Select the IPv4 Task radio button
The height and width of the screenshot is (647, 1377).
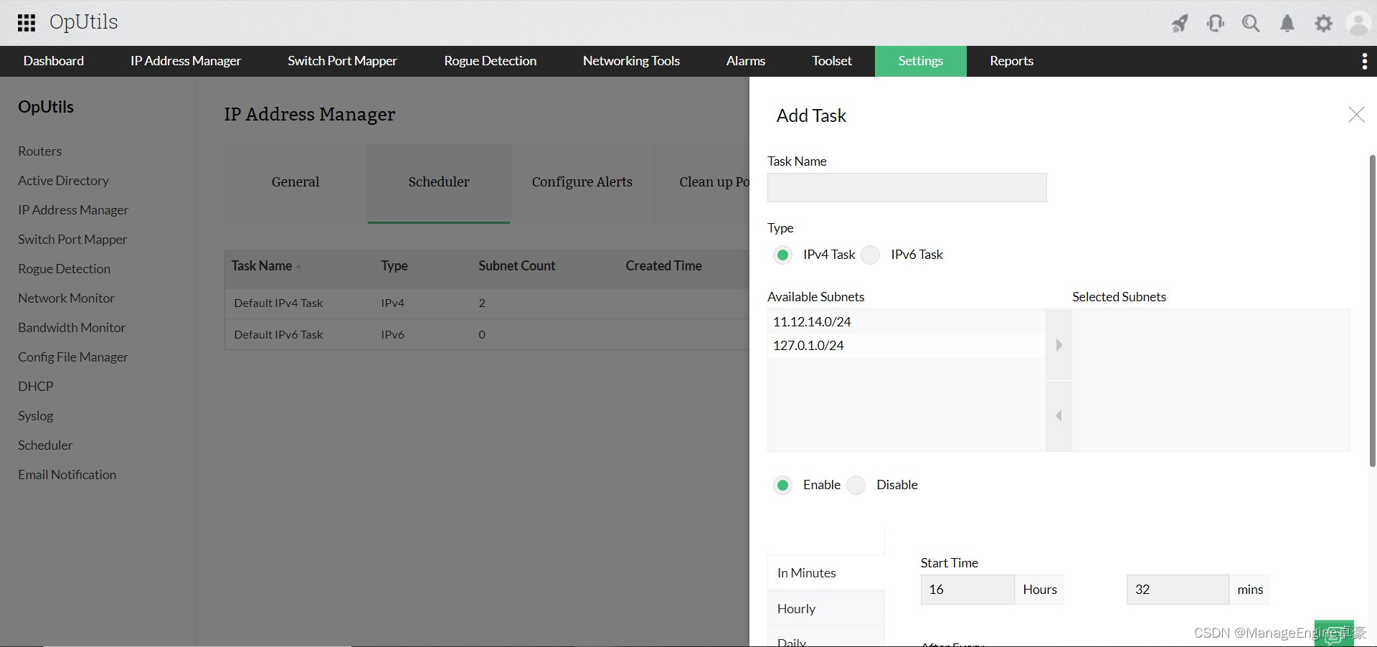coord(783,255)
